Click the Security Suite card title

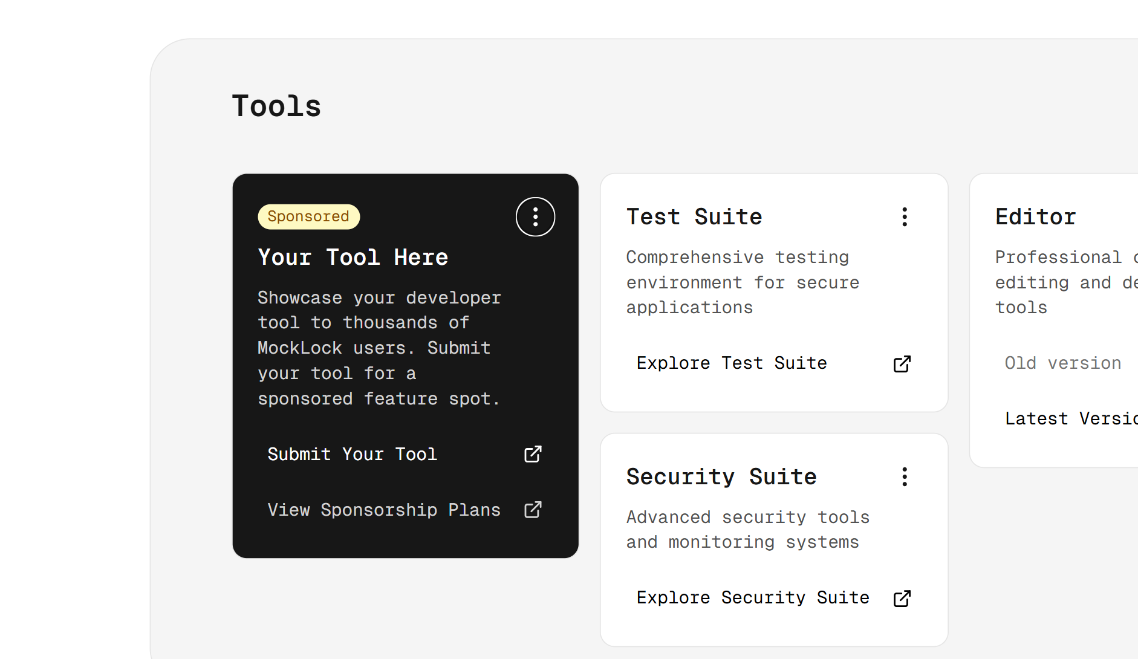click(x=721, y=477)
